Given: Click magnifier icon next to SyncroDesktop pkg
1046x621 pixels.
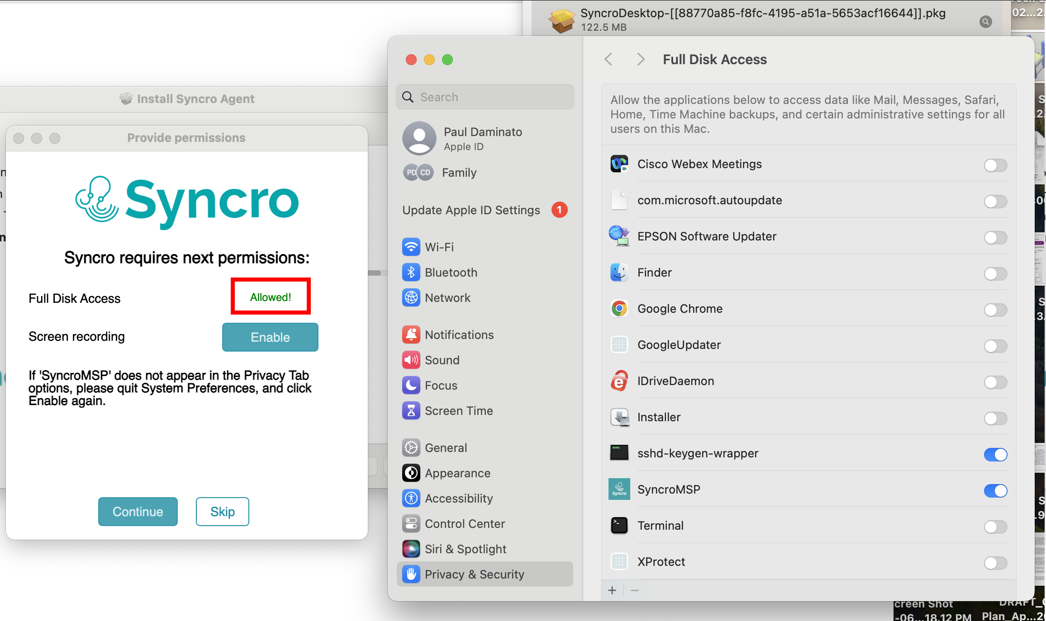Looking at the screenshot, I should [x=986, y=21].
